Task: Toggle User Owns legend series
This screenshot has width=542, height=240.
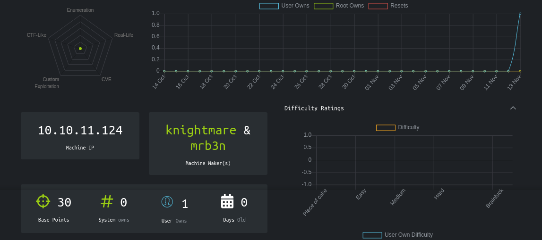Action: (284, 6)
